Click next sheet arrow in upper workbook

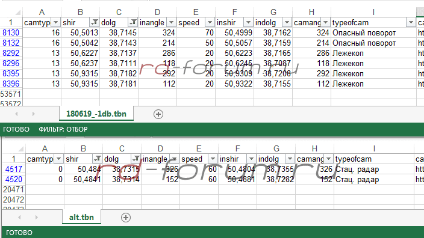pos(34,114)
